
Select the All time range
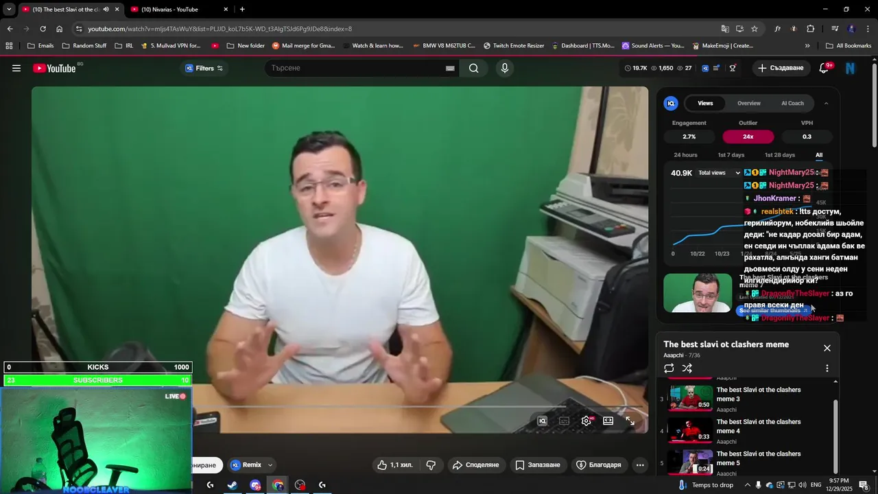pyautogui.click(x=819, y=155)
